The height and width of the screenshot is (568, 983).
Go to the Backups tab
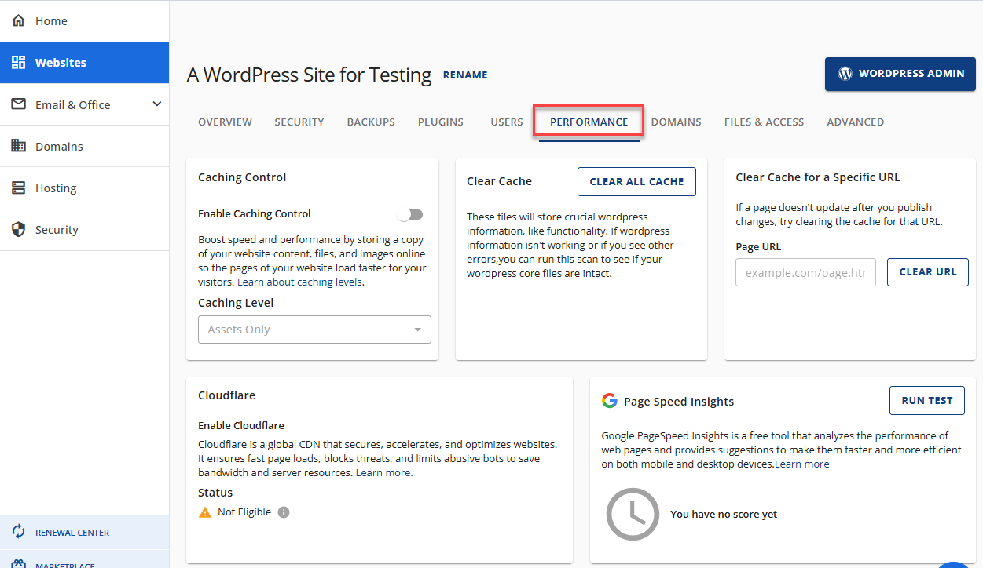pos(371,122)
